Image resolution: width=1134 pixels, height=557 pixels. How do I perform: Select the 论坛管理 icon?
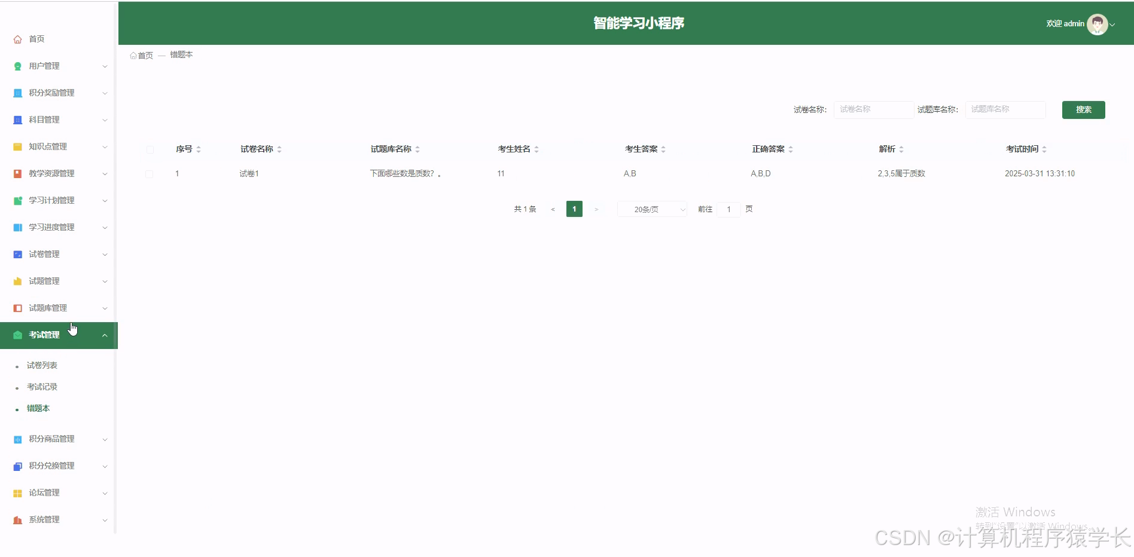17,492
